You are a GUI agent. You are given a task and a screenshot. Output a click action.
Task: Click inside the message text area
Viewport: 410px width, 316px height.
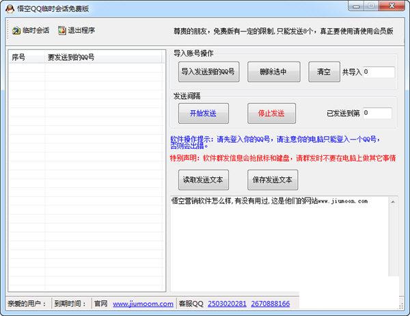(279, 243)
